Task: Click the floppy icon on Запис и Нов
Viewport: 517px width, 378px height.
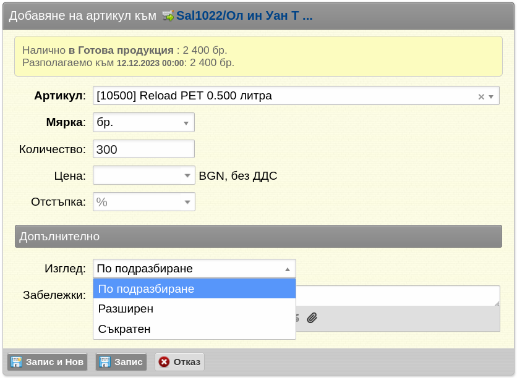Action: pyautogui.click(x=16, y=362)
